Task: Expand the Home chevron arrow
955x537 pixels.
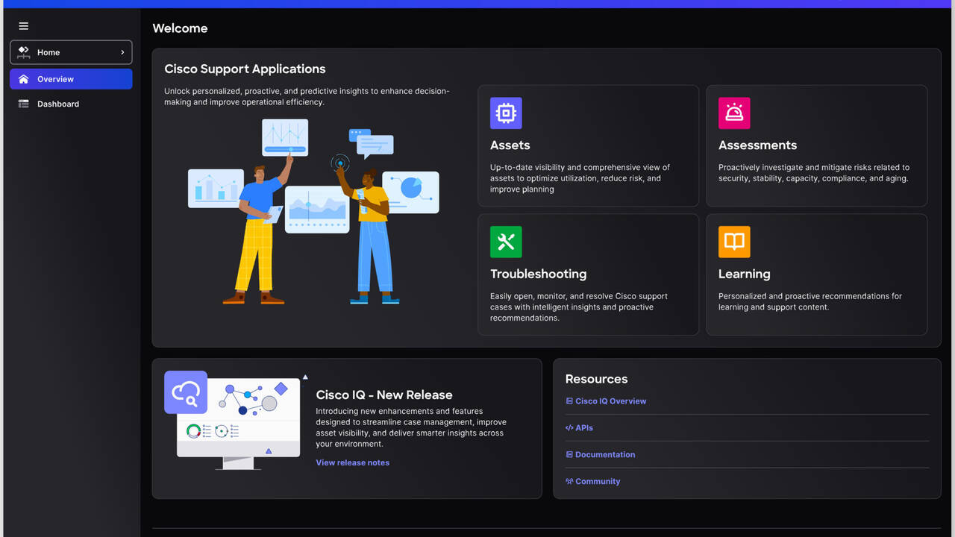Action: coord(122,52)
